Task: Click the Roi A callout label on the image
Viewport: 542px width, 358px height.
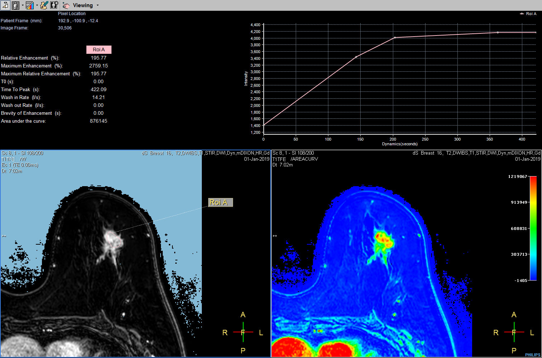Action: coord(220,202)
